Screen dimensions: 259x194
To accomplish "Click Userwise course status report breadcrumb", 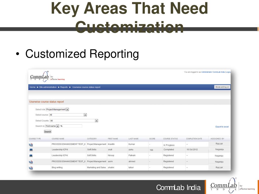I will pos(87,87).
